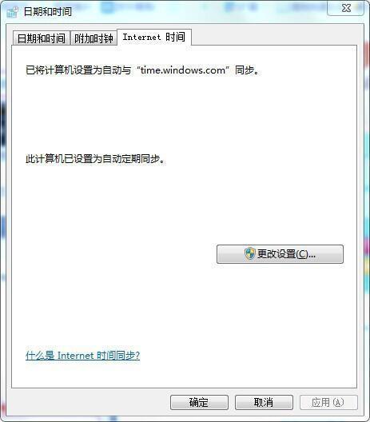Close the 日期和时间 dialog window
370x422 pixels.
(x=346, y=8)
